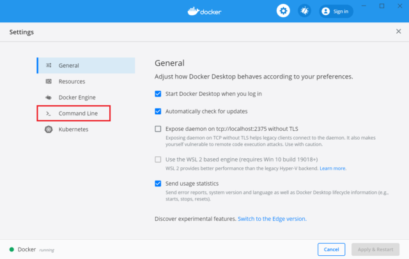Click Switch to the Edge version link
Screen dimensions: 409x259
pyautogui.click(x=272, y=219)
